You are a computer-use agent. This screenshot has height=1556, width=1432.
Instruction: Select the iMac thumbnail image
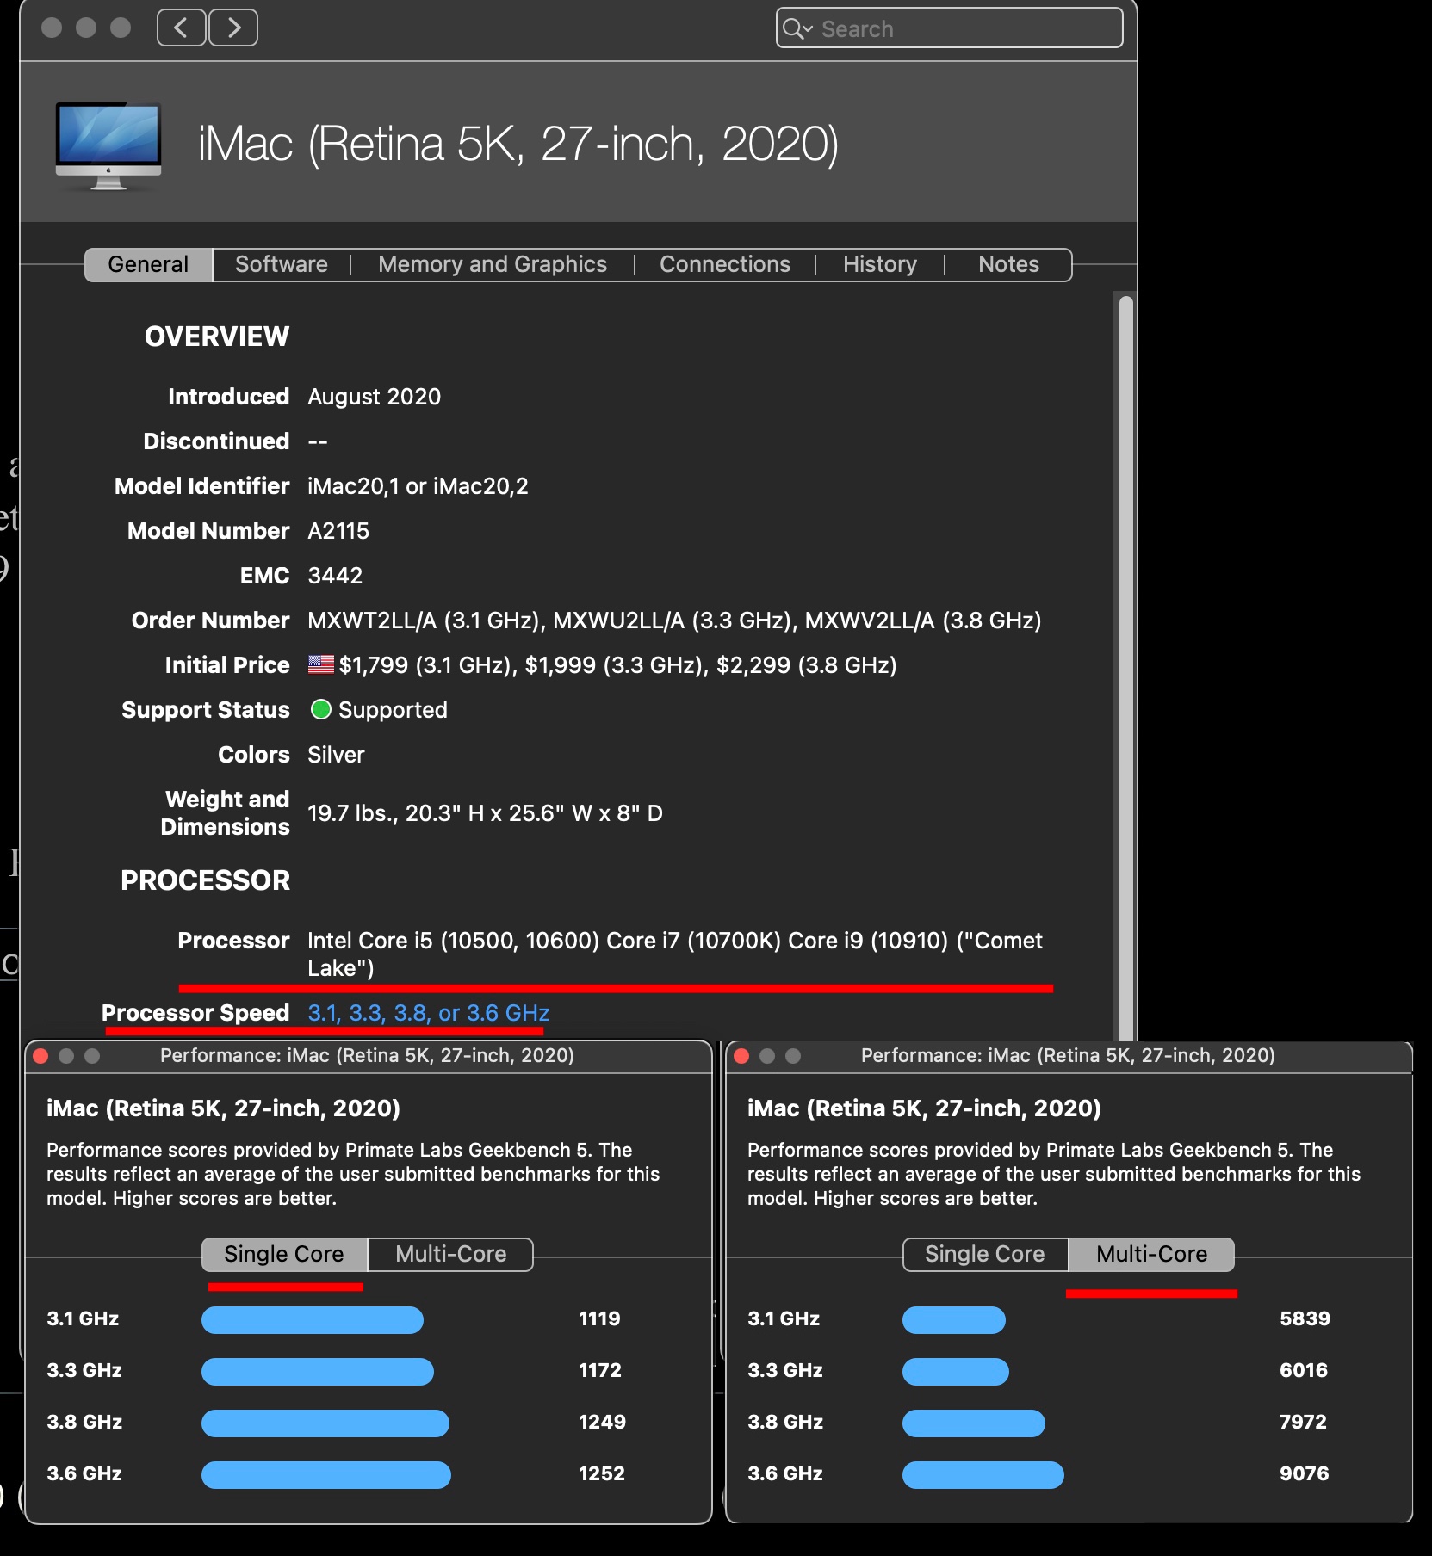pos(108,145)
